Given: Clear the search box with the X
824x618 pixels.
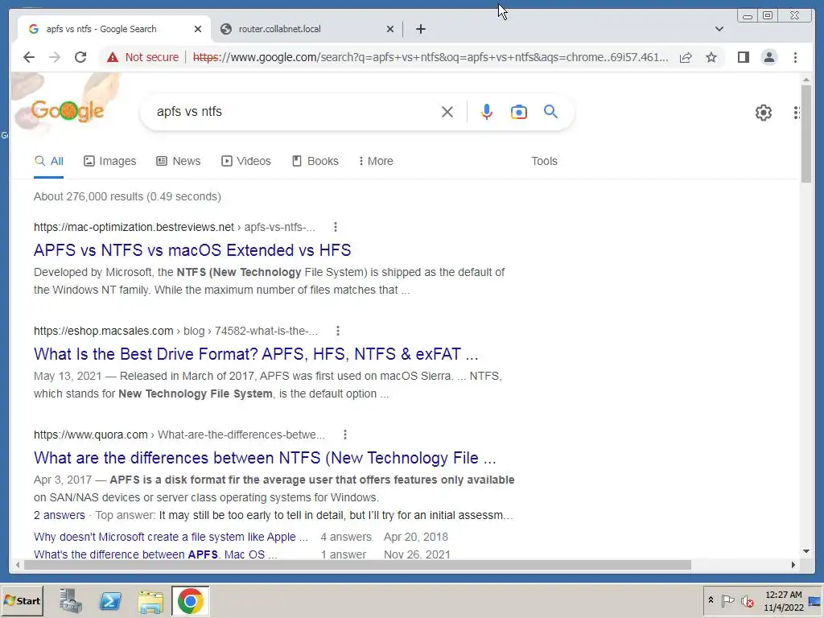Looking at the screenshot, I should pyautogui.click(x=447, y=112).
